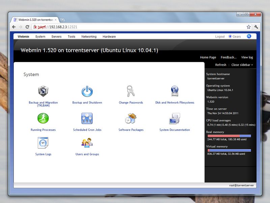This screenshot has width=270, height=203.
Task: Select the Servers menu item
Action: (56, 36)
